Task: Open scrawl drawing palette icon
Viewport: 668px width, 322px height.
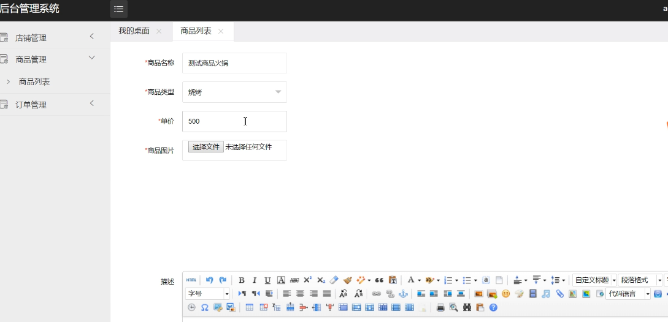Action: (x=519, y=293)
